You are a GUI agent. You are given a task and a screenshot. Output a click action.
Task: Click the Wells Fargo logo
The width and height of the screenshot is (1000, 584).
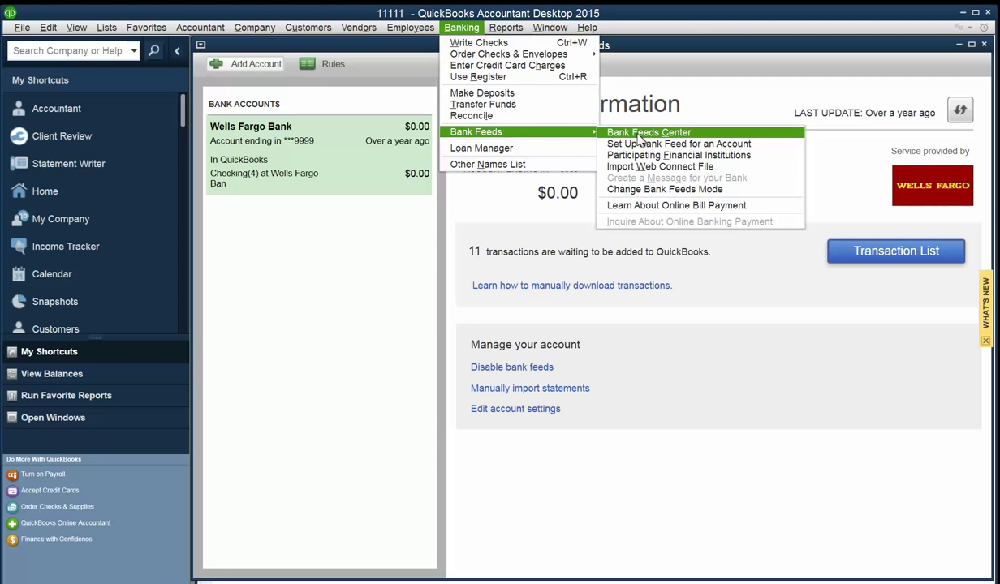pyautogui.click(x=933, y=186)
